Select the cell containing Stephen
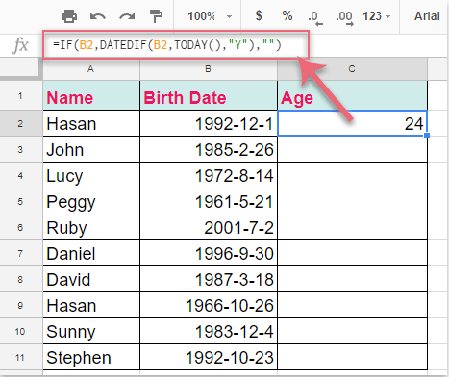Image resolution: width=449 pixels, height=377 pixels. [91, 357]
